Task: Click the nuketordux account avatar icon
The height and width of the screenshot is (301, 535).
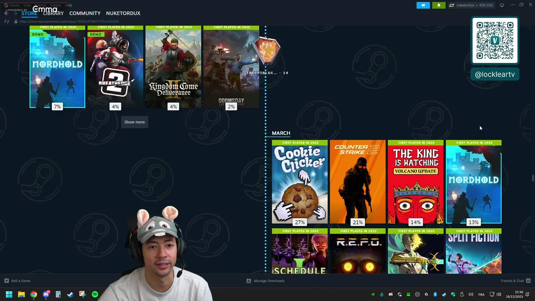Action: (451, 5)
